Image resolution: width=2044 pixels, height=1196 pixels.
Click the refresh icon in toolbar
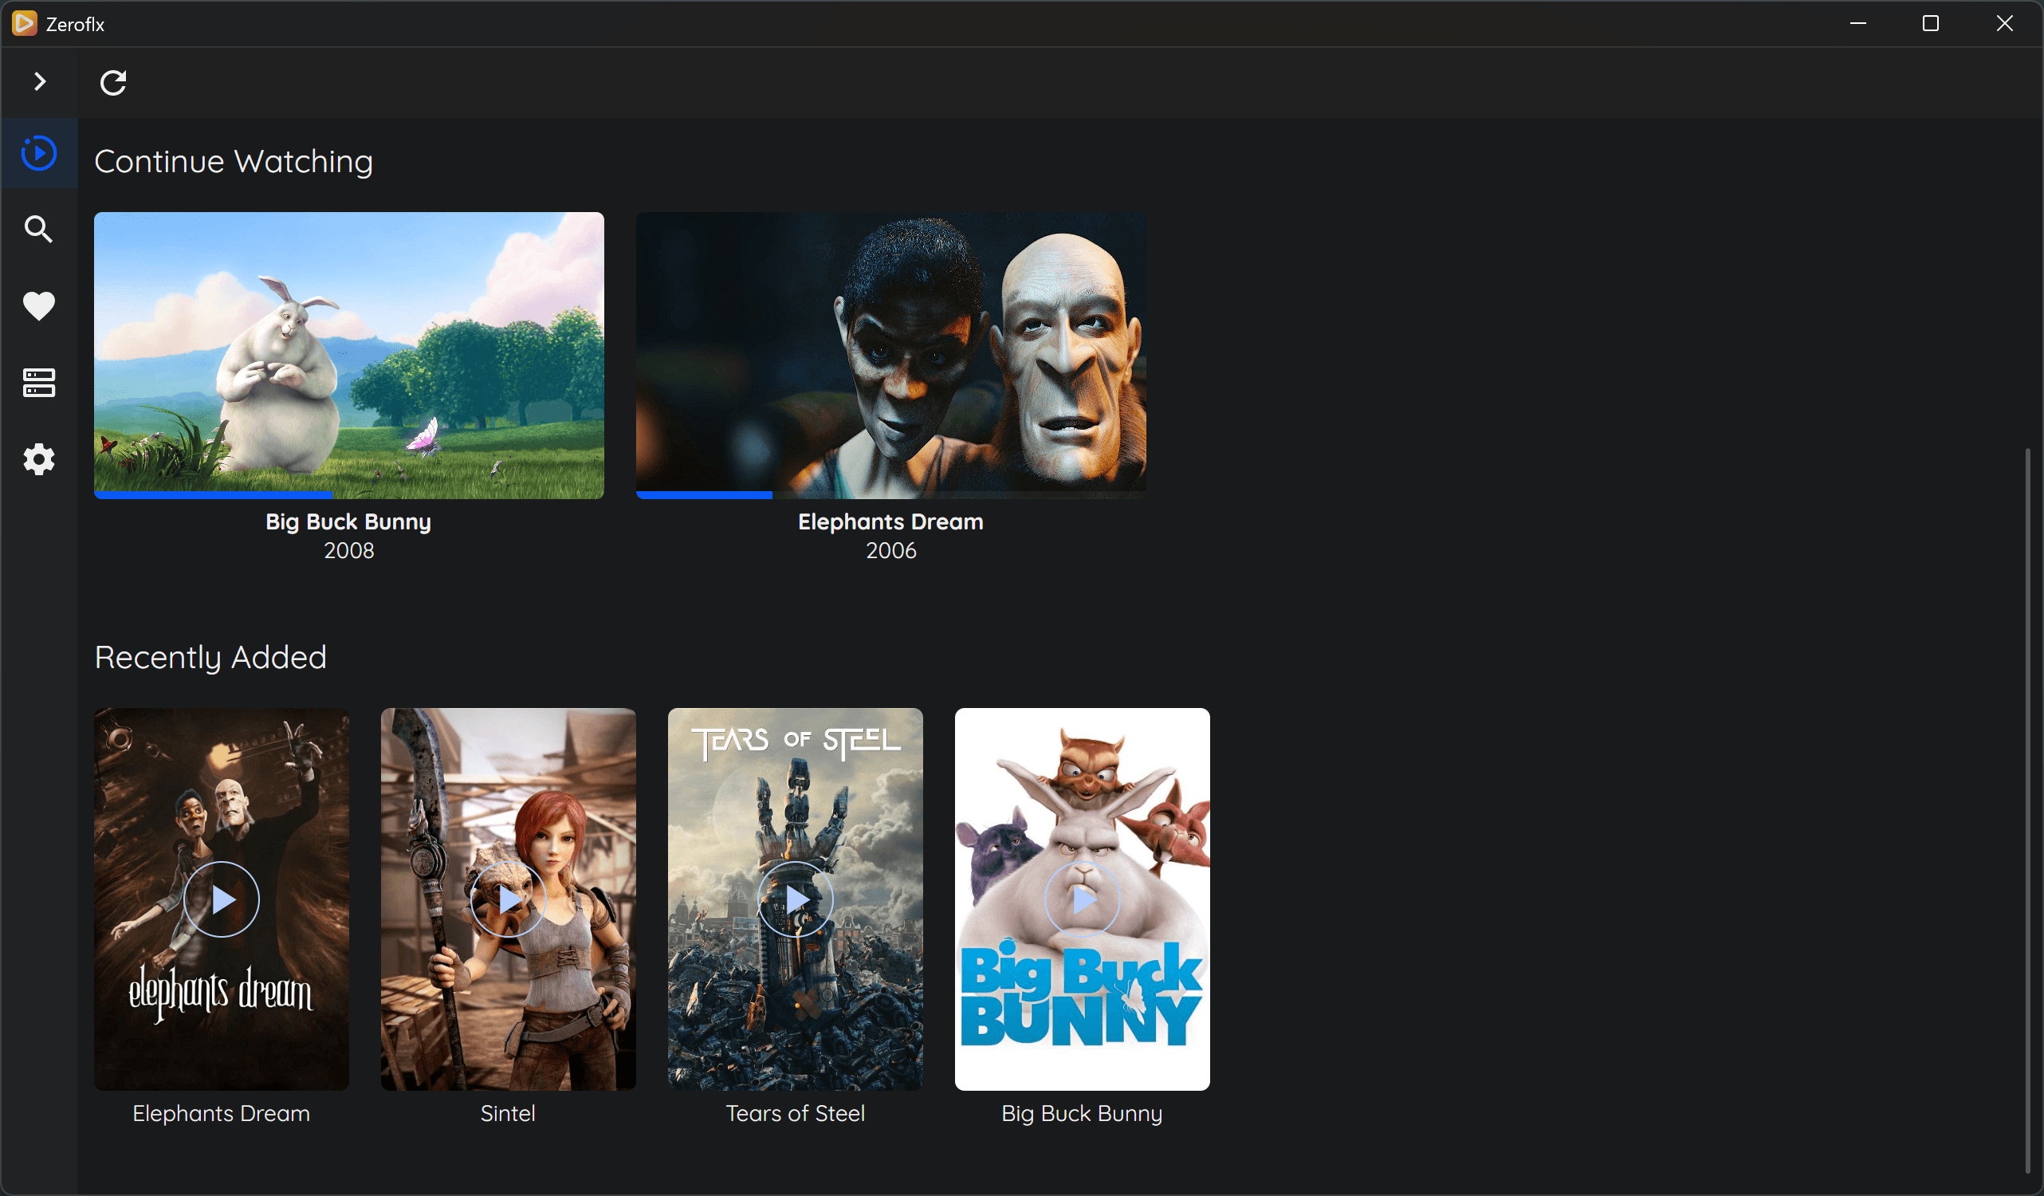point(112,83)
